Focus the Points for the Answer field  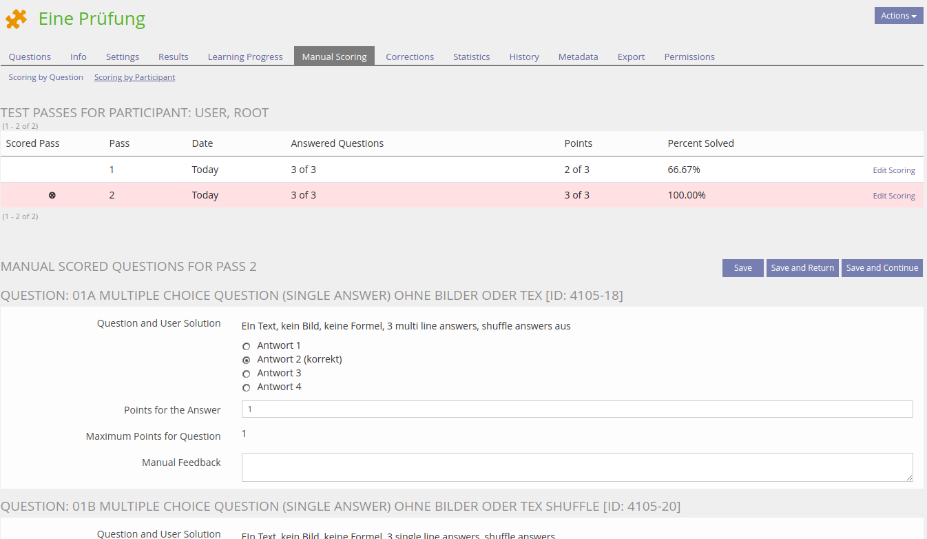tap(576, 409)
